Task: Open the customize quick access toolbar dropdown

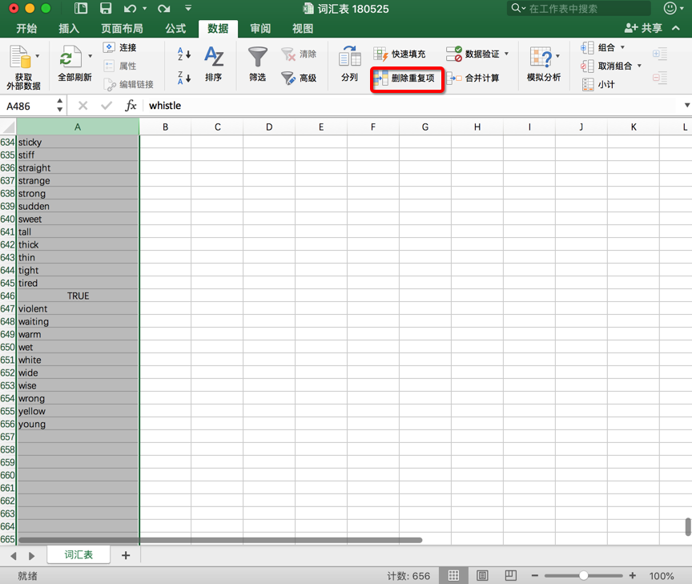Action: click(188, 8)
